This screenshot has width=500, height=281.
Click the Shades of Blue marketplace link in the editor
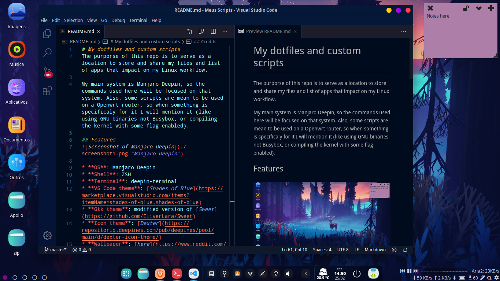click(x=152, y=195)
